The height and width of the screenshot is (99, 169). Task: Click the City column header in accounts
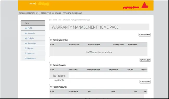click(135, 91)
